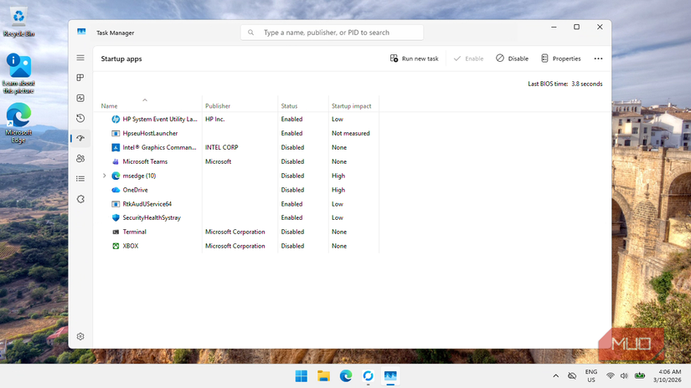Click the Task Manager title bar icon

[81, 32]
